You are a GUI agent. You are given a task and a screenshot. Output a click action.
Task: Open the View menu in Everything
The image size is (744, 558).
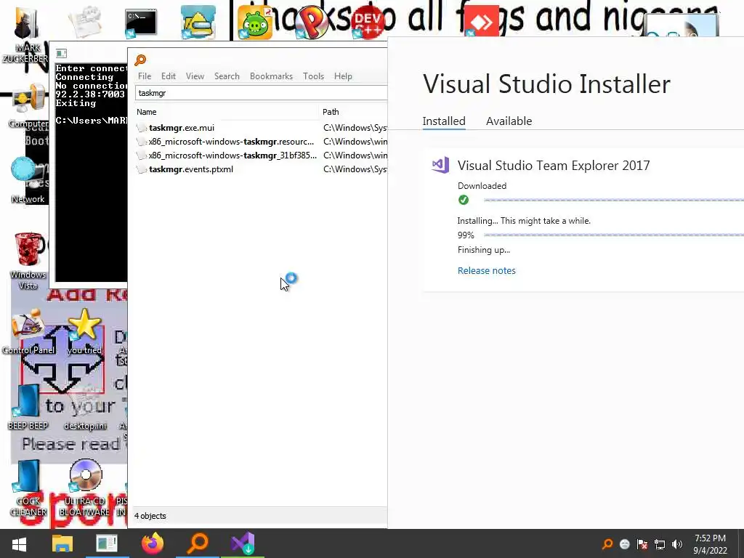click(195, 76)
